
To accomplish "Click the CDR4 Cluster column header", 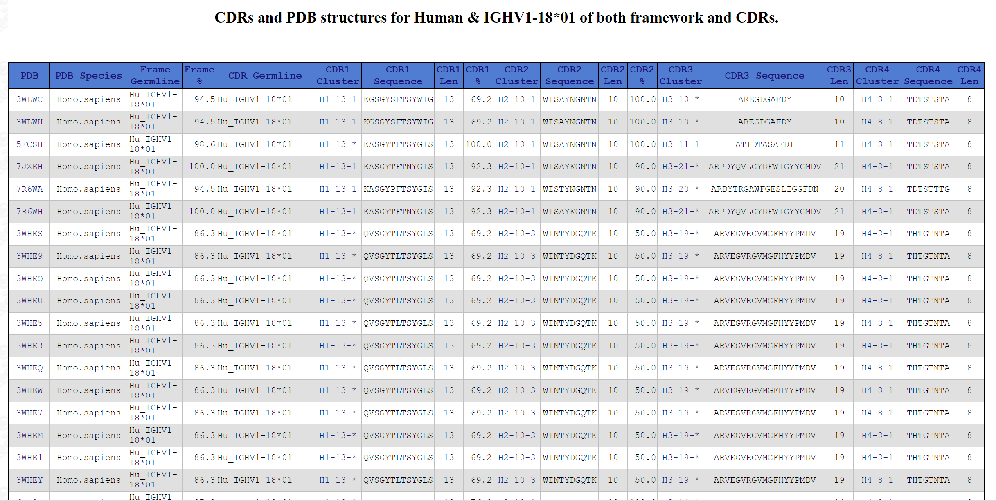I will coord(877,76).
